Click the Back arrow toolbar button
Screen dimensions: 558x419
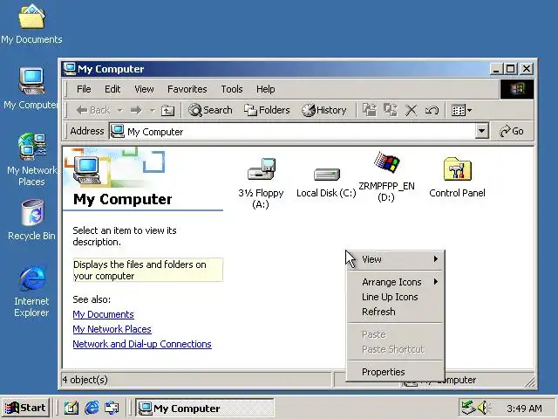(x=93, y=110)
